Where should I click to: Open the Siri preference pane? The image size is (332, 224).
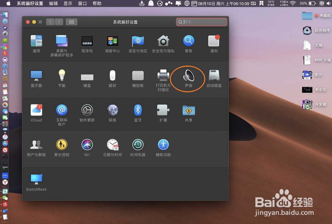(87, 148)
